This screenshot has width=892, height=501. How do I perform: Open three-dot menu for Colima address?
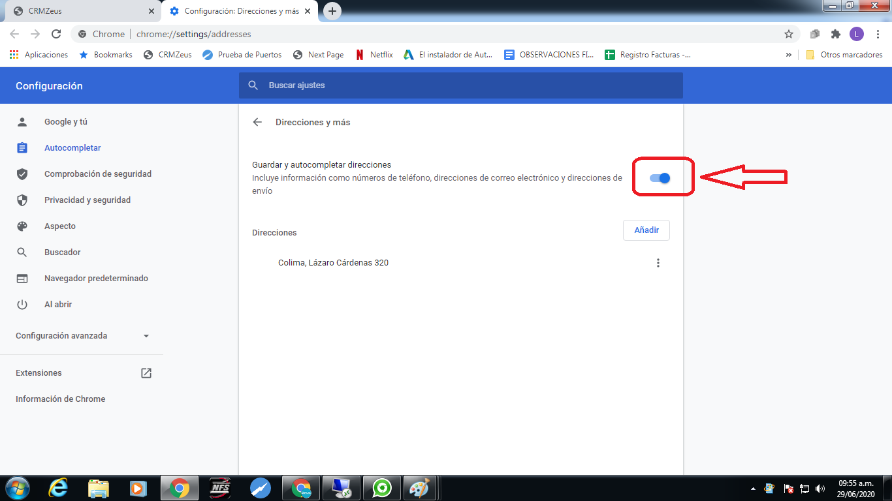tap(658, 263)
